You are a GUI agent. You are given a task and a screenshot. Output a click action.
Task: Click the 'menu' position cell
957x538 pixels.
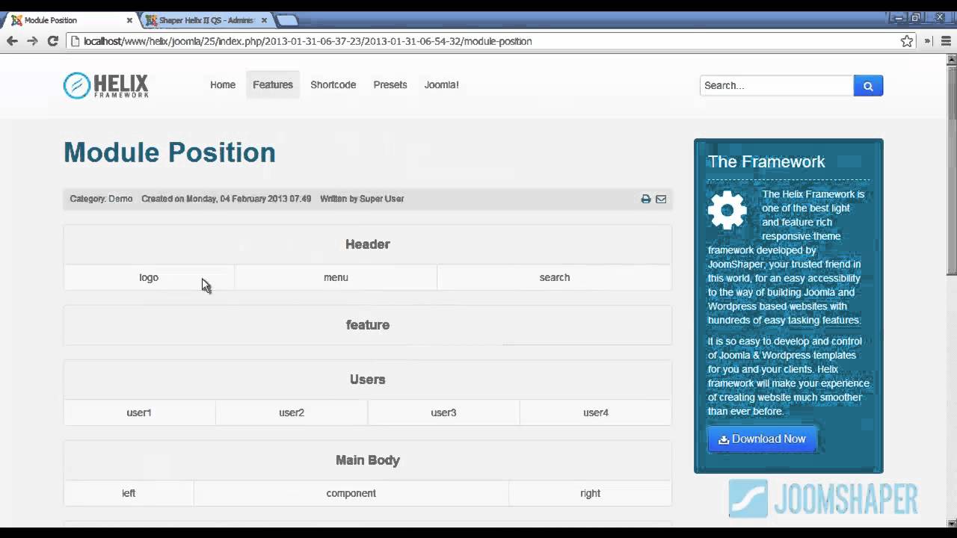click(x=336, y=277)
